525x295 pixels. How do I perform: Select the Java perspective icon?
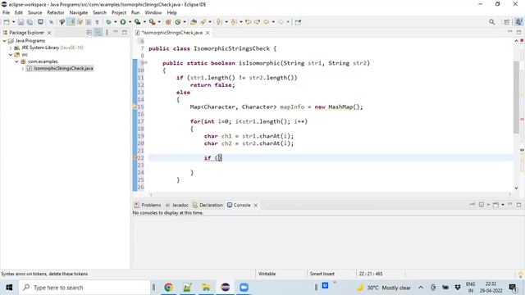tap(518, 22)
